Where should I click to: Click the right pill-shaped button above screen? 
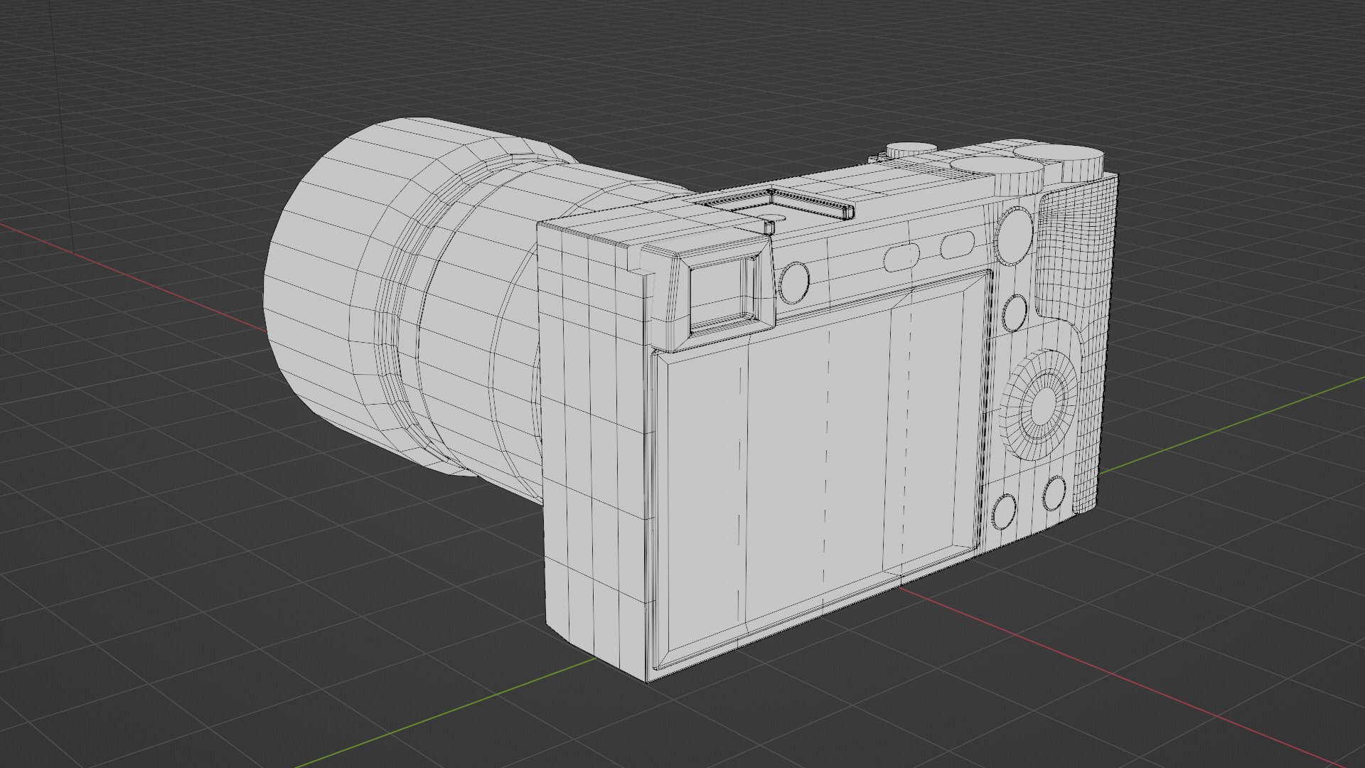(957, 245)
